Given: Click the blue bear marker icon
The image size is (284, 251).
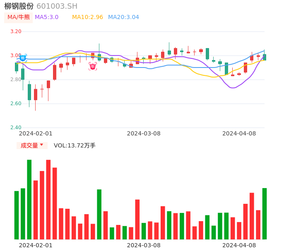Looking at the screenshot, I should pos(23,58).
